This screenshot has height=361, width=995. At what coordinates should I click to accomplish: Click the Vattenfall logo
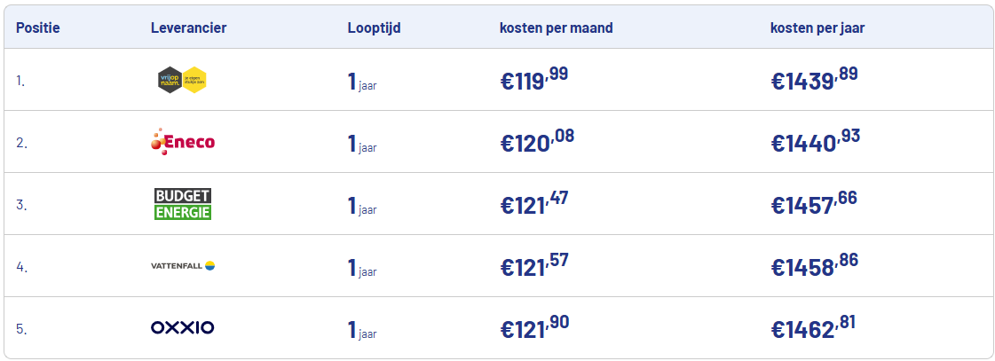[183, 265]
